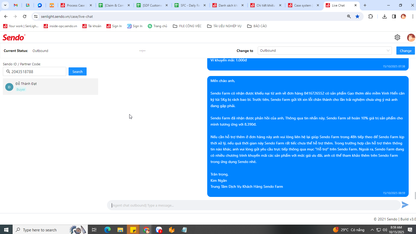Click the Search button
Image resolution: width=416 pixels, height=234 pixels.
[77, 72]
